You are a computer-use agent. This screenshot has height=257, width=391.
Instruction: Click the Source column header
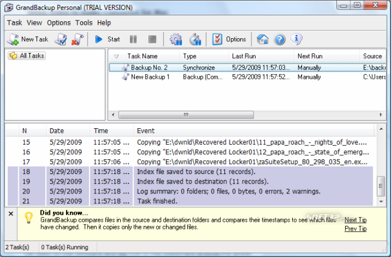pyautogui.click(x=372, y=56)
